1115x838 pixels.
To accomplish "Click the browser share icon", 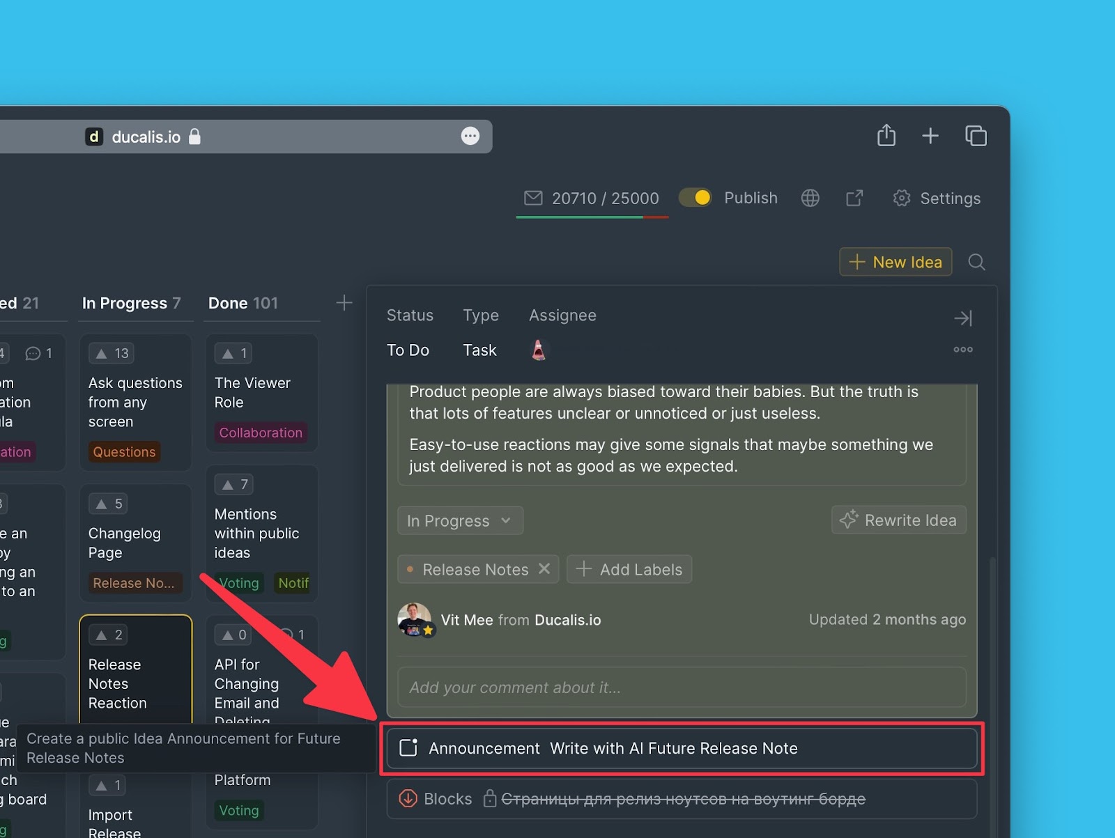I will point(886,135).
